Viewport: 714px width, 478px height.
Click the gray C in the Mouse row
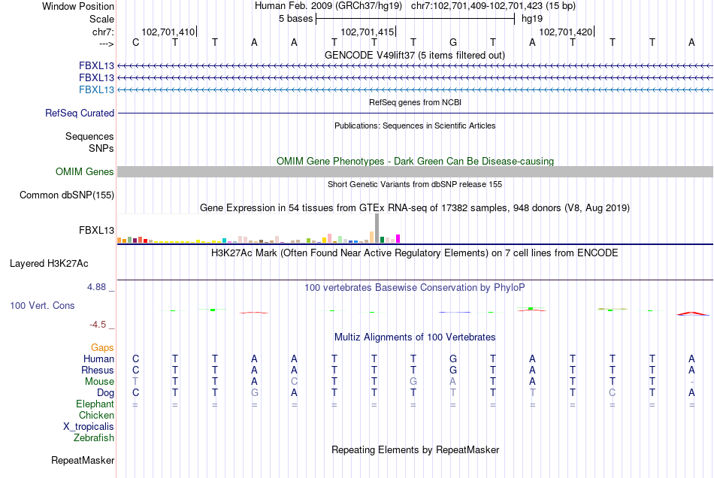pos(294,382)
